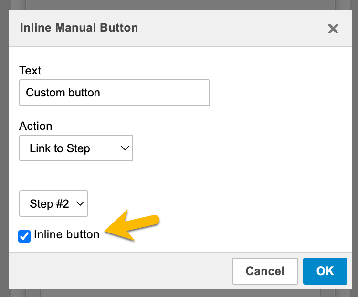Click the "Inline Manual Button" dialog title

click(79, 28)
